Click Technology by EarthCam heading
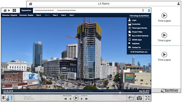This screenshot has height=102, width=182. [x=139, y=16]
